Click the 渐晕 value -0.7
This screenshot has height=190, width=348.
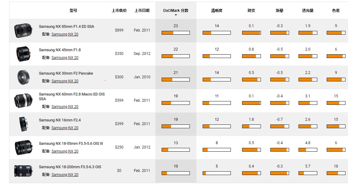[279, 120]
